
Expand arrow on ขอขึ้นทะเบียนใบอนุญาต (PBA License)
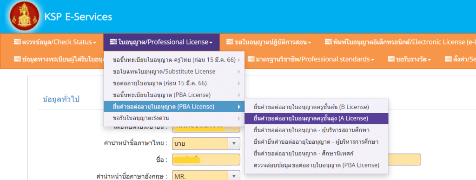pos(239,95)
